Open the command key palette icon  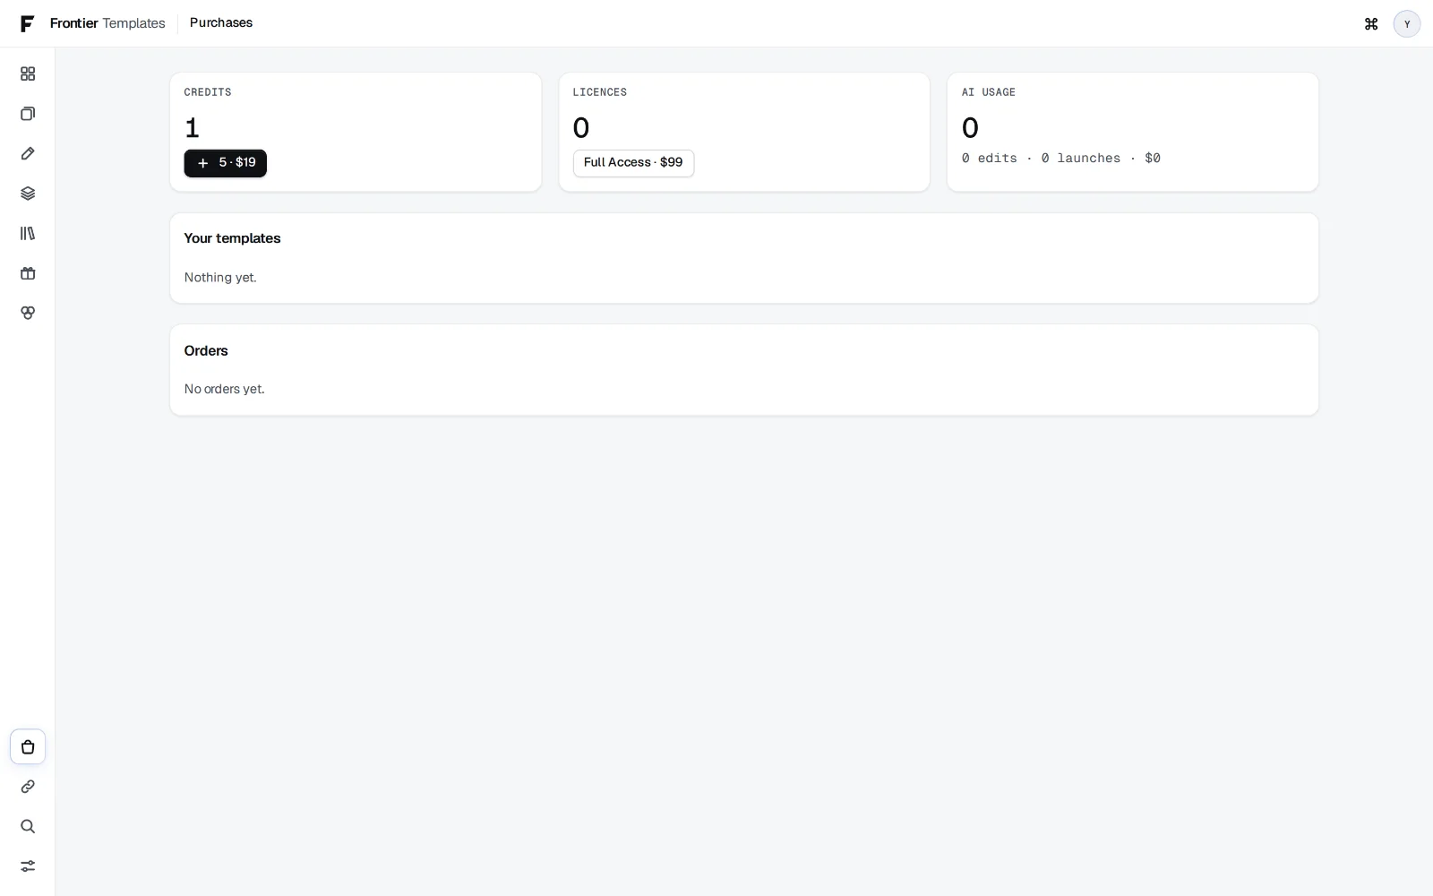1371,24
